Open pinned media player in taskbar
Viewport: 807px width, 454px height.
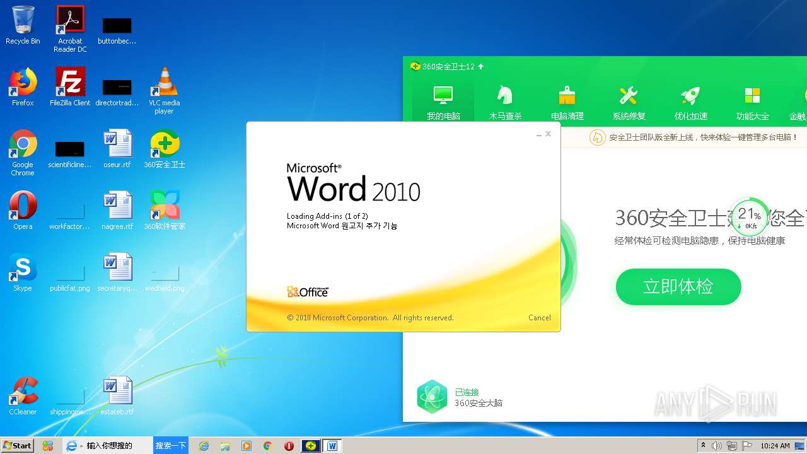tap(247, 446)
